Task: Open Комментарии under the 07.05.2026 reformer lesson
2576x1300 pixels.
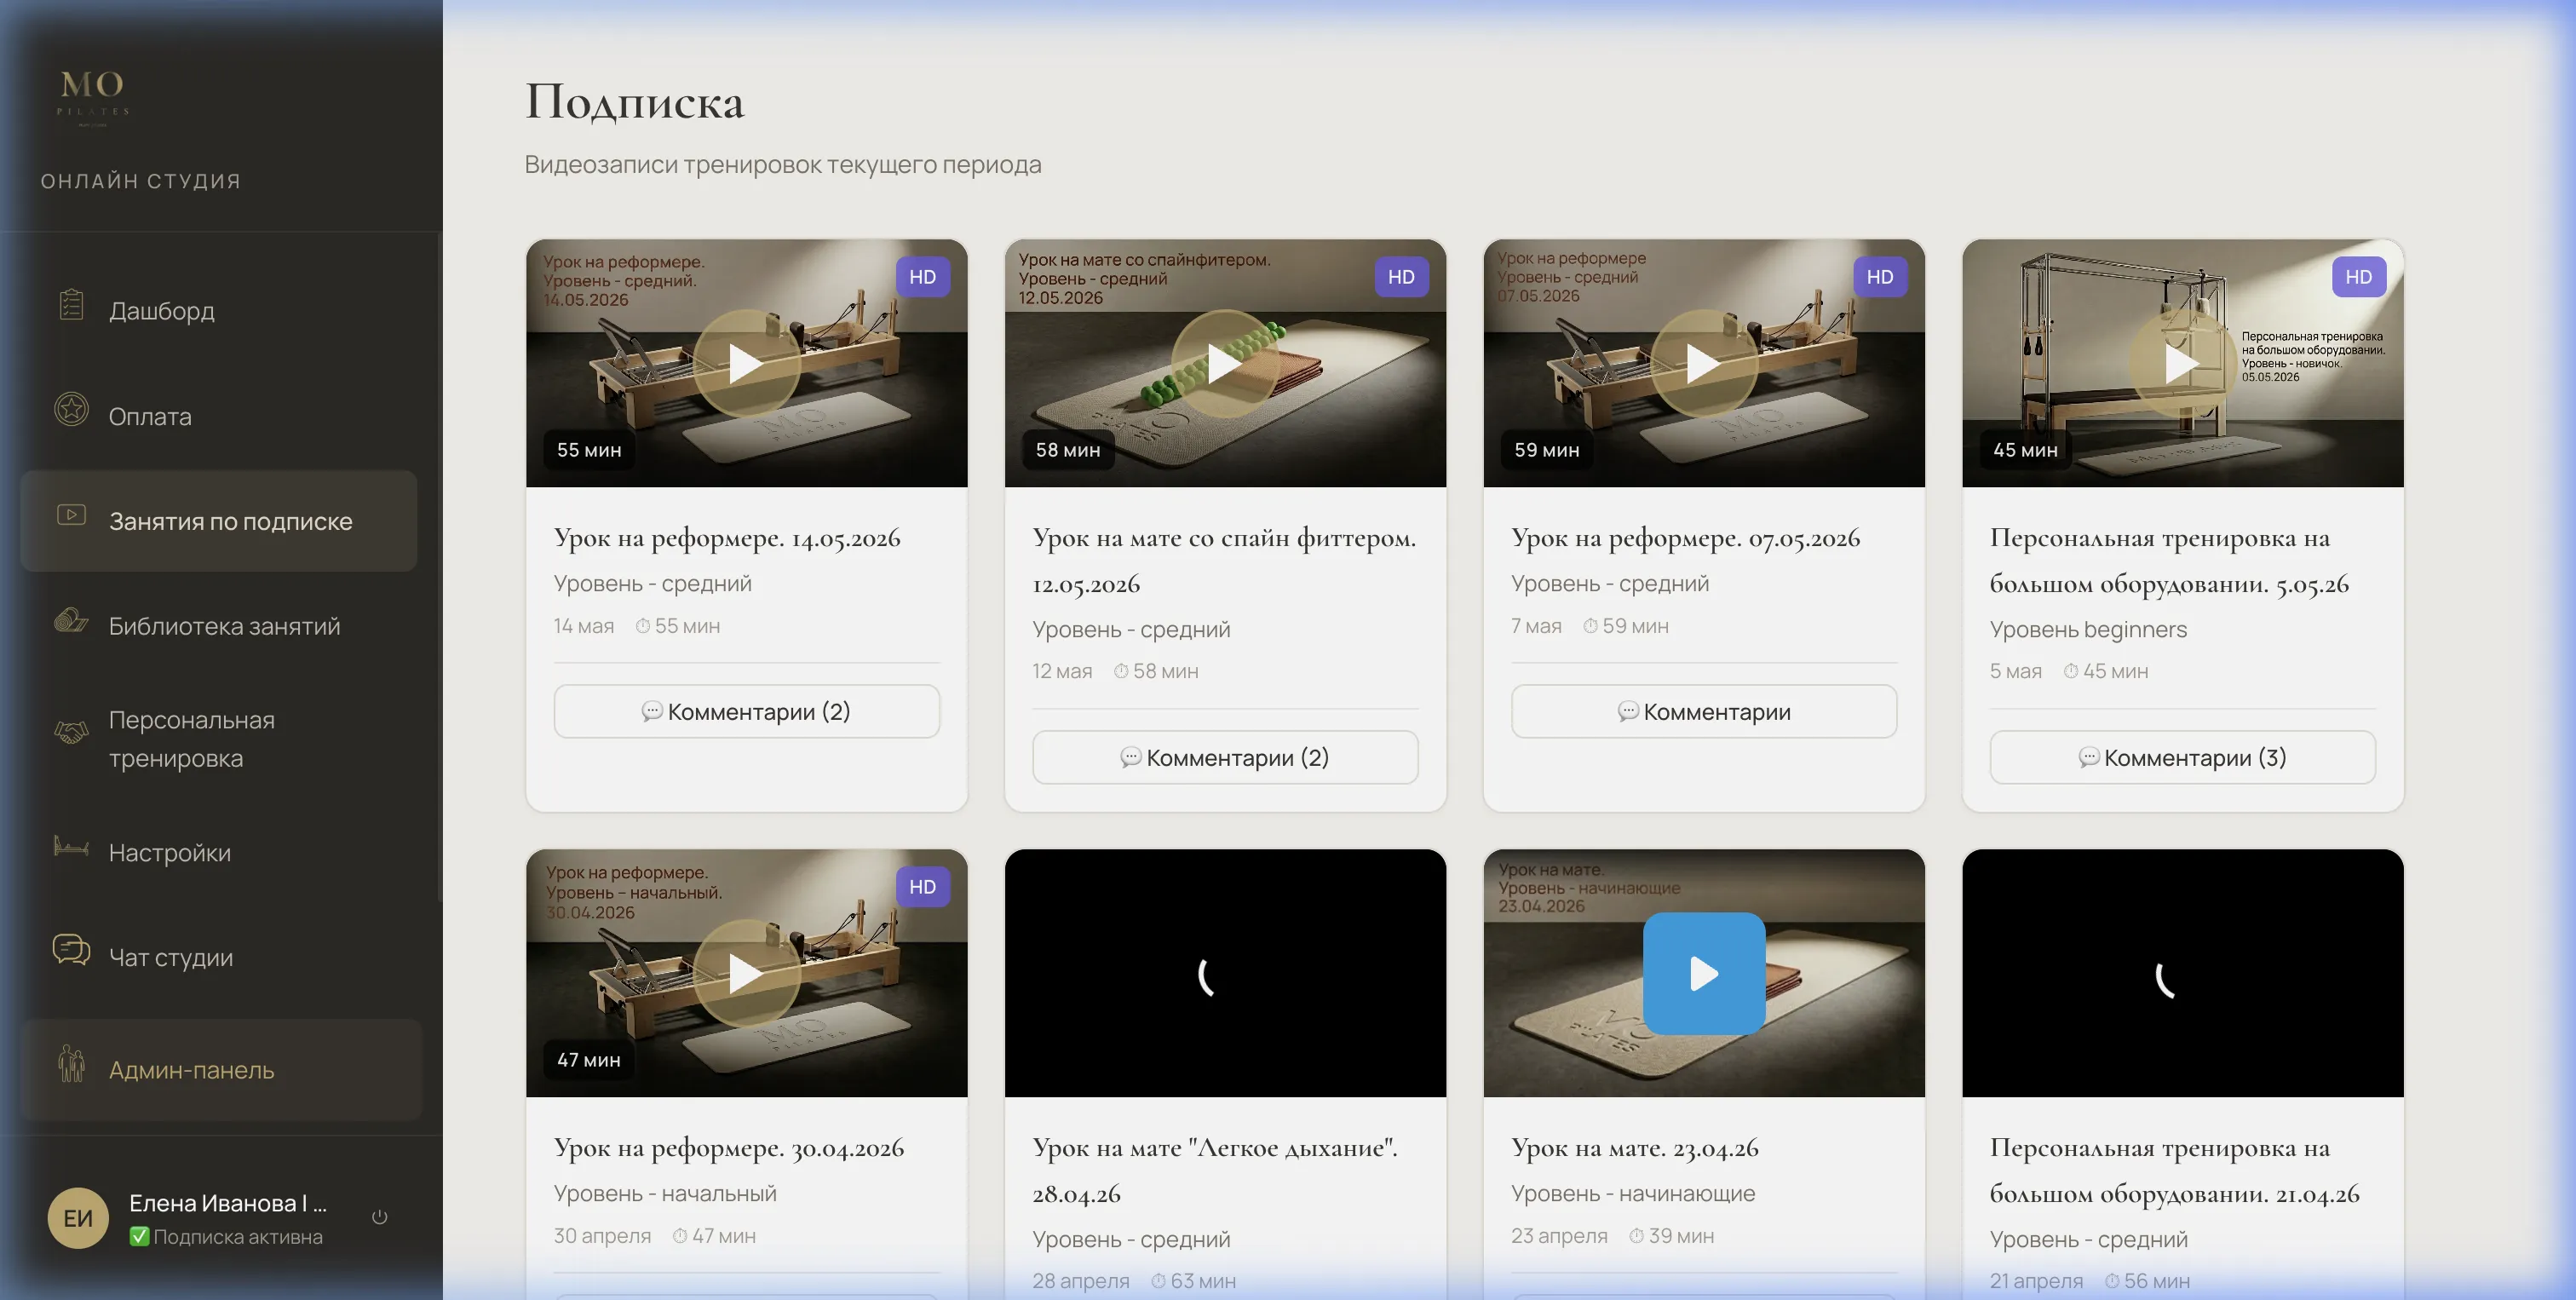Action: coord(1703,711)
